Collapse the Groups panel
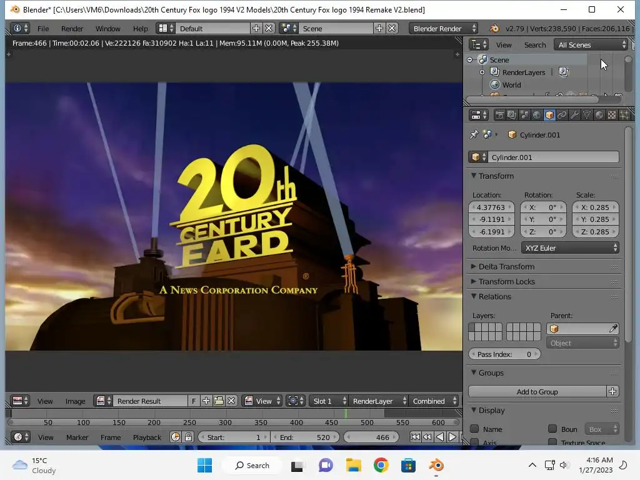 (x=474, y=372)
